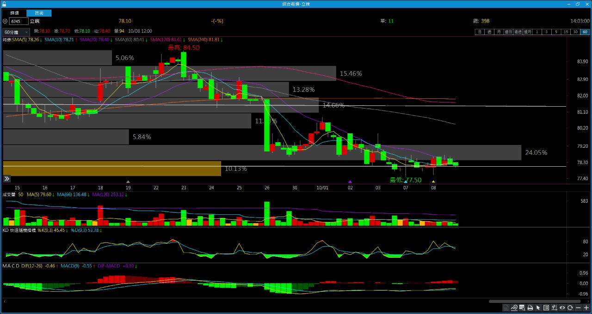Open the panel layout icon
This screenshot has width=592, height=314.
pyautogui.click(x=546, y=308)
